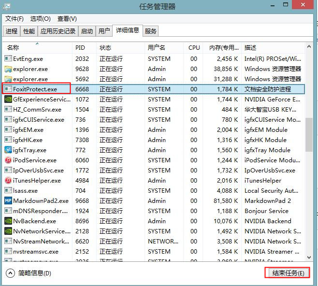
Task: Click the nvstreamsvc.exe PID 2152 icon
Action: (8, 251)
